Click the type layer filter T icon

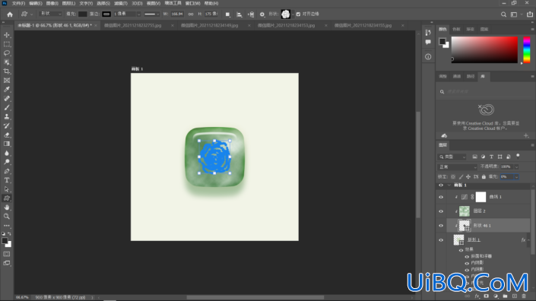coord(492,157)
